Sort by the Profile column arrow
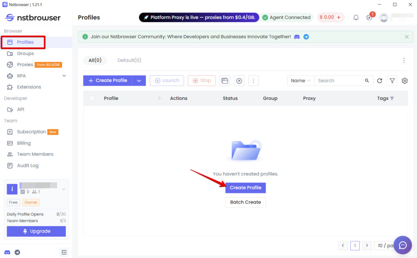 pyautogui.click(x=159, y=98)
